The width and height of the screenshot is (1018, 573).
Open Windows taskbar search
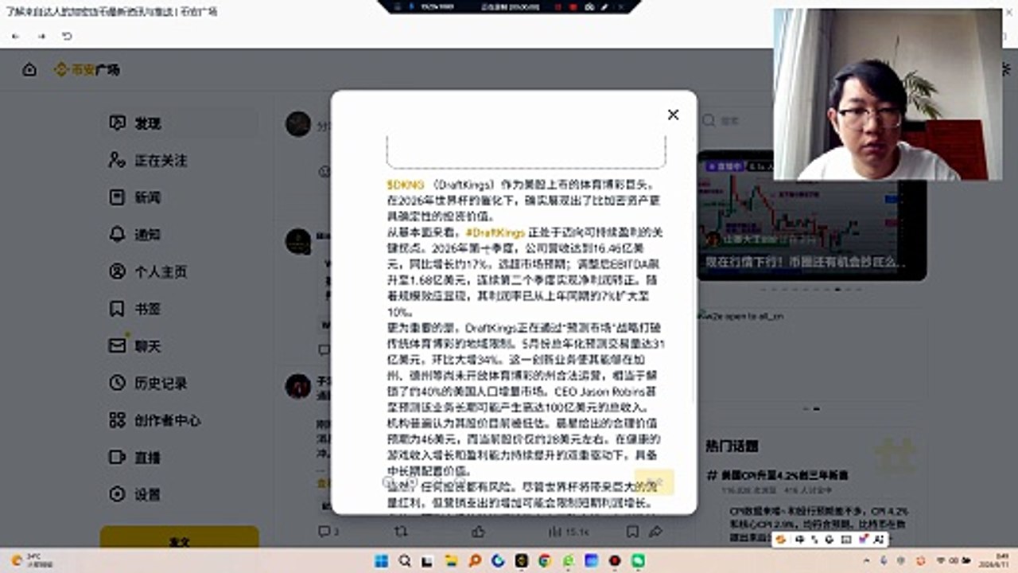pyautogui.click(x=405, y=560)
